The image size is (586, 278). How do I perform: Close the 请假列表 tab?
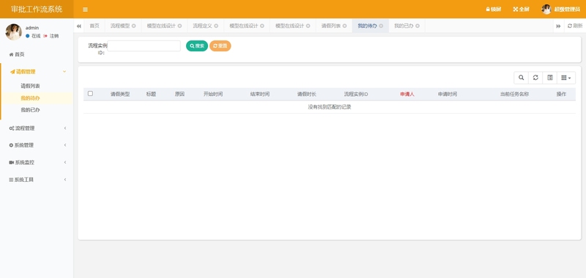click(344, 26)
